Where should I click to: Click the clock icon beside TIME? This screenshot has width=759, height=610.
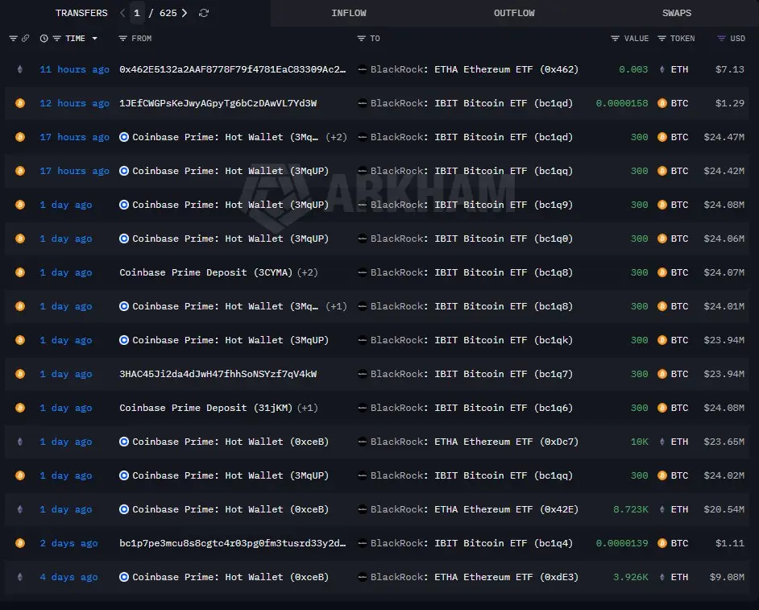click(x=44, y=38)
